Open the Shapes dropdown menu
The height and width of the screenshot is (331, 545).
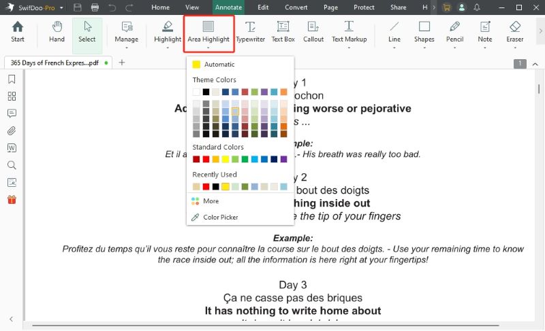[x=424, y=32]
